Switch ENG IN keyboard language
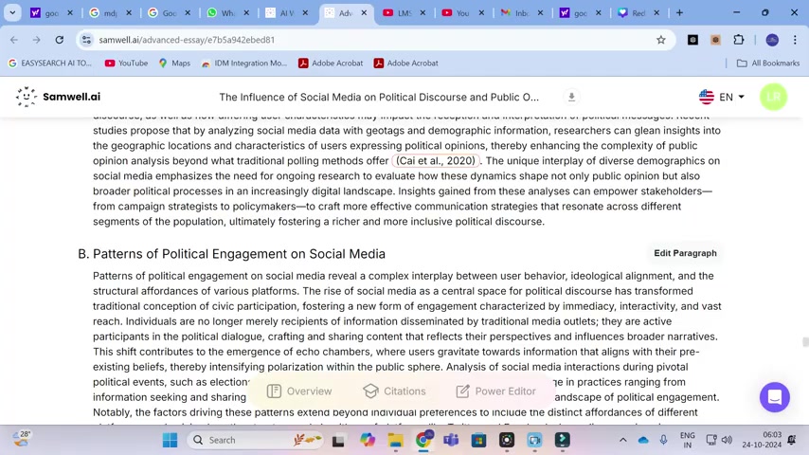This screenshot has height=455, width=809. (687, 440)
